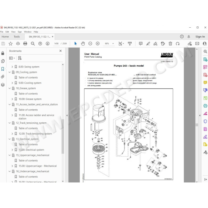Open the Protect shield tool
Image resolution: width=208 pixels, height=208 pixels.
click(205, 121)
